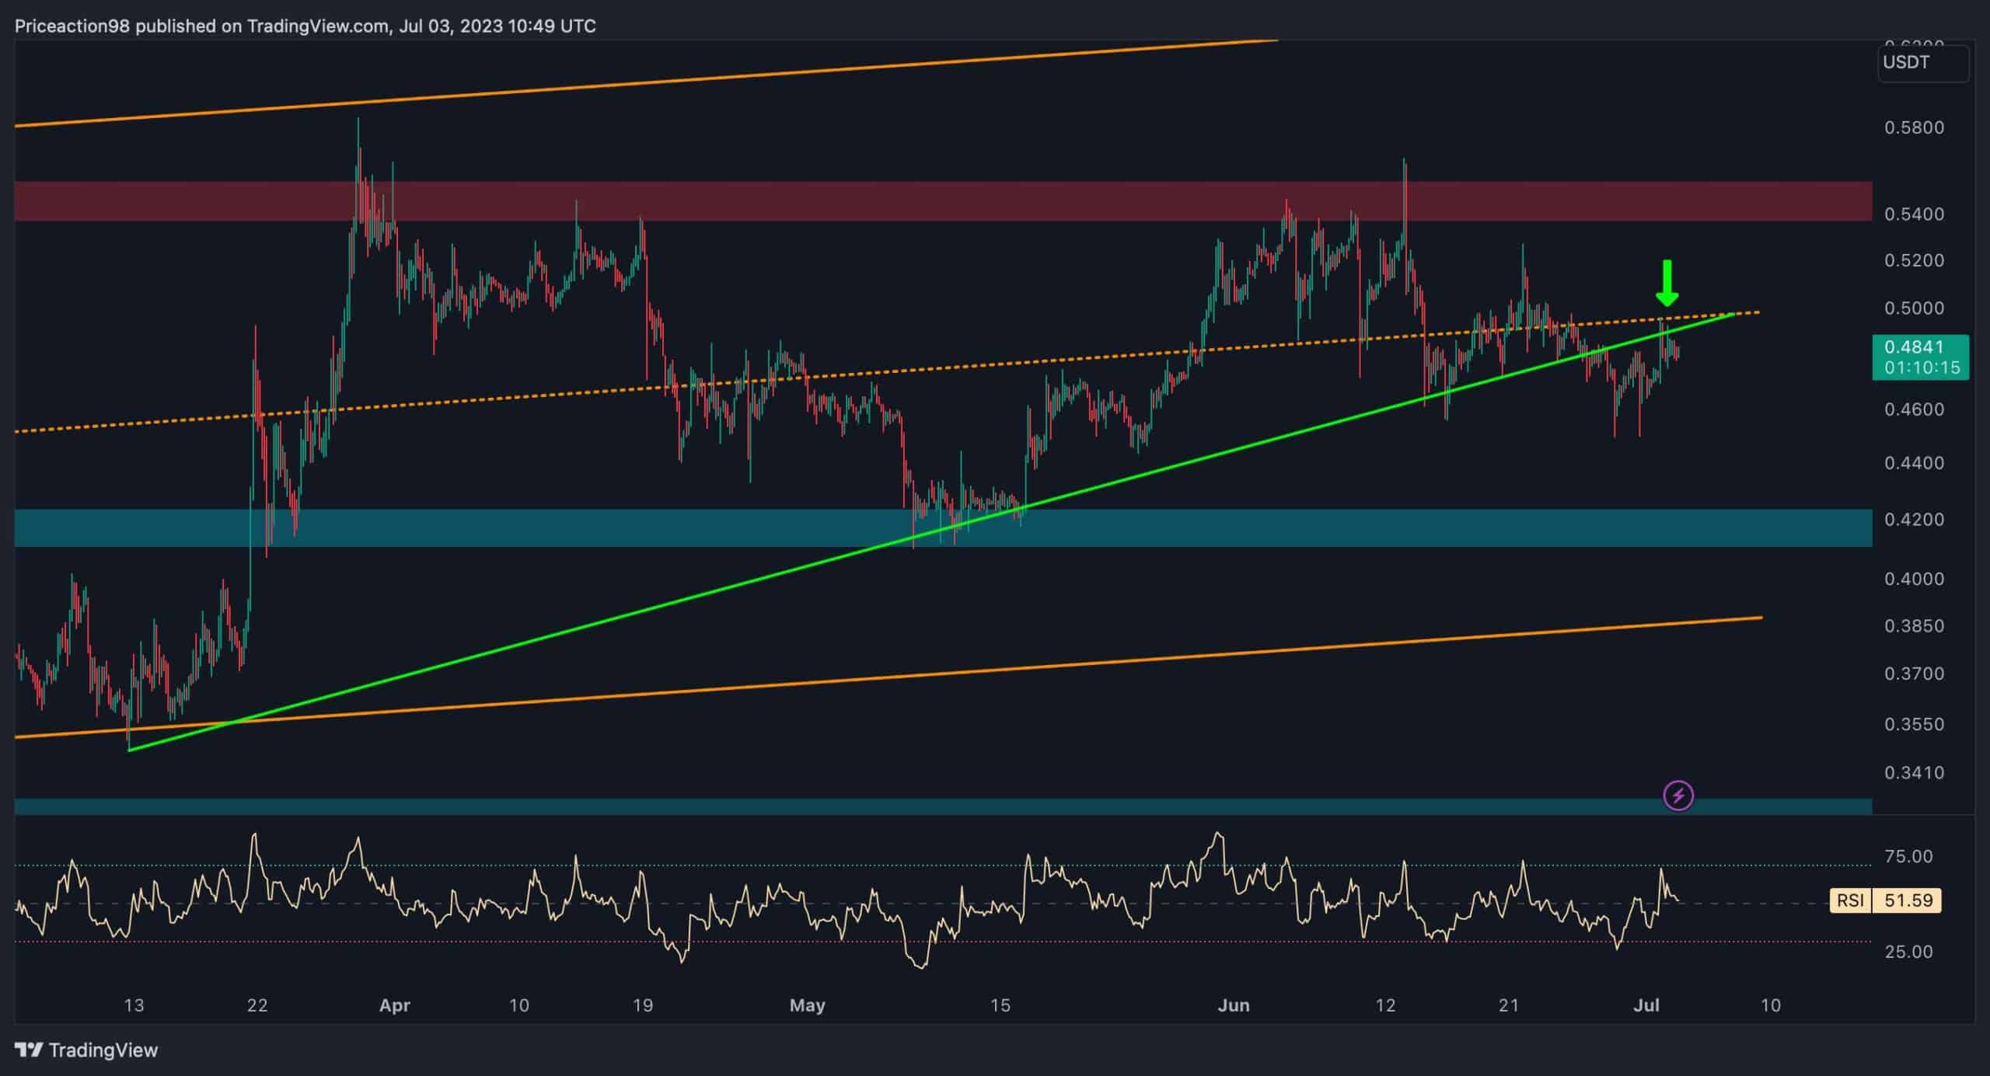1990x1076 pixels.
Task: Select the May label on the time axis
Action: point(807,1005)
